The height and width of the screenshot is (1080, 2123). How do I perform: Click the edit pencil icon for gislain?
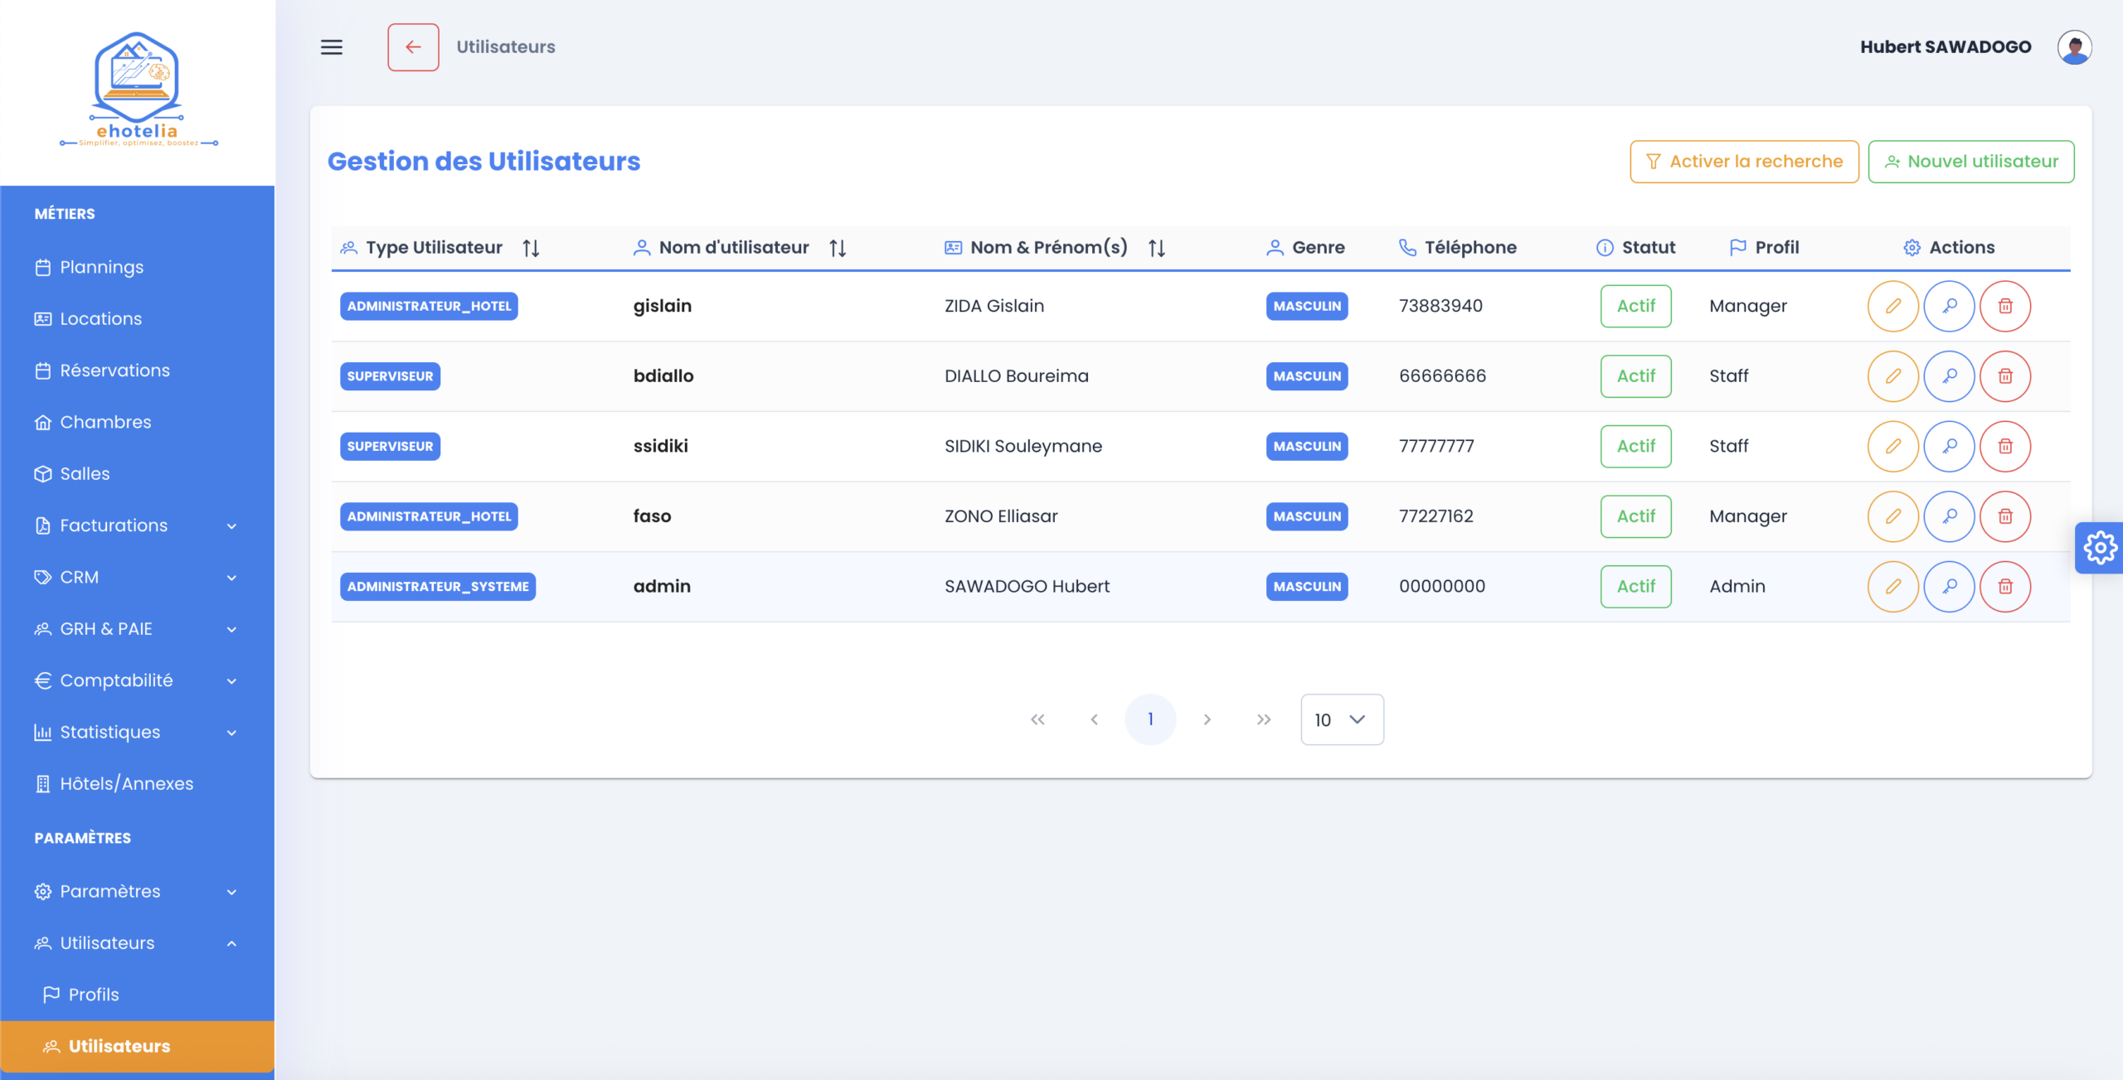[1892, 306]
